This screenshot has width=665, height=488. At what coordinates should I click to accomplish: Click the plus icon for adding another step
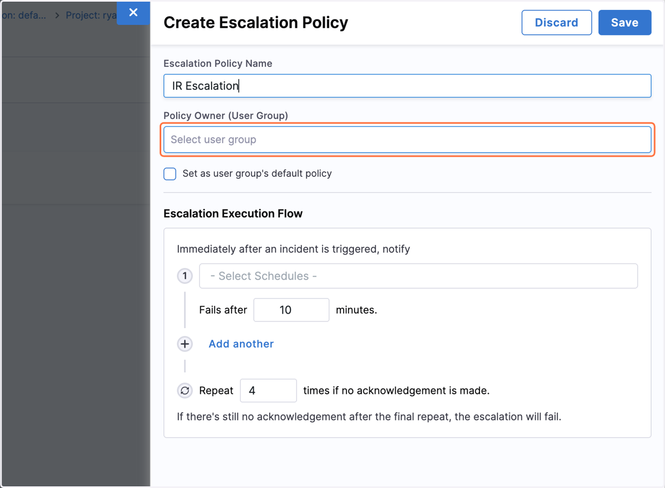point(185,344)
